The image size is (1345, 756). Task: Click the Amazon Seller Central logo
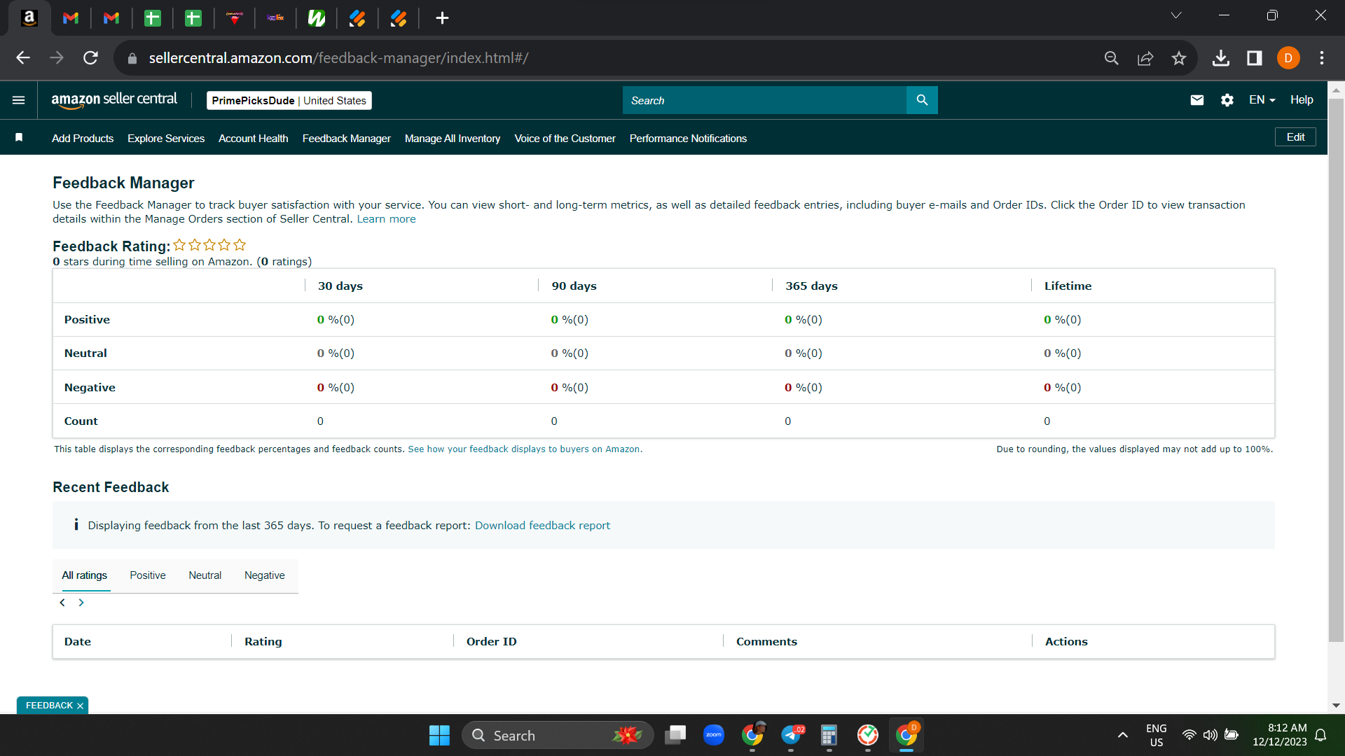click(114, 100)
